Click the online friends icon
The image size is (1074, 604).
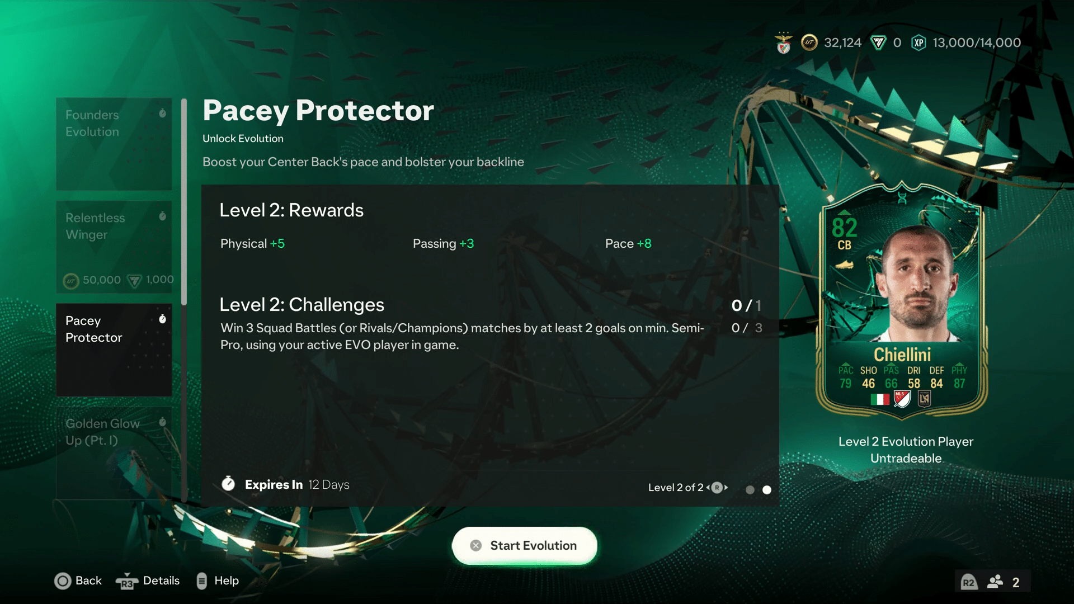click(x=995, y=582)
